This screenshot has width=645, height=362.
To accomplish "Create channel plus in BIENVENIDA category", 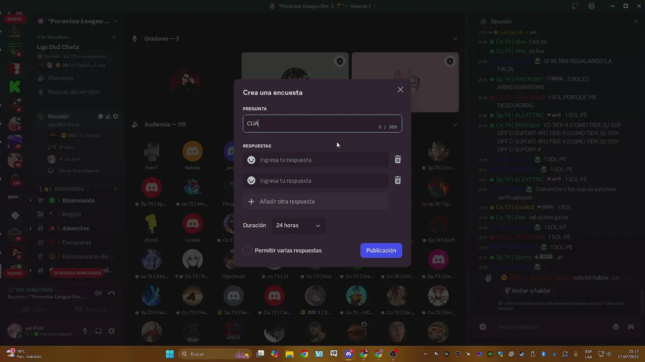I will pos(115,189).
